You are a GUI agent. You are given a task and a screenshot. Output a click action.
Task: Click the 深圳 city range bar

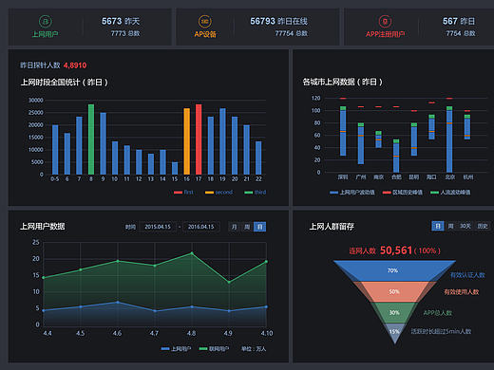pyautogui.click(x=343, y=131)
